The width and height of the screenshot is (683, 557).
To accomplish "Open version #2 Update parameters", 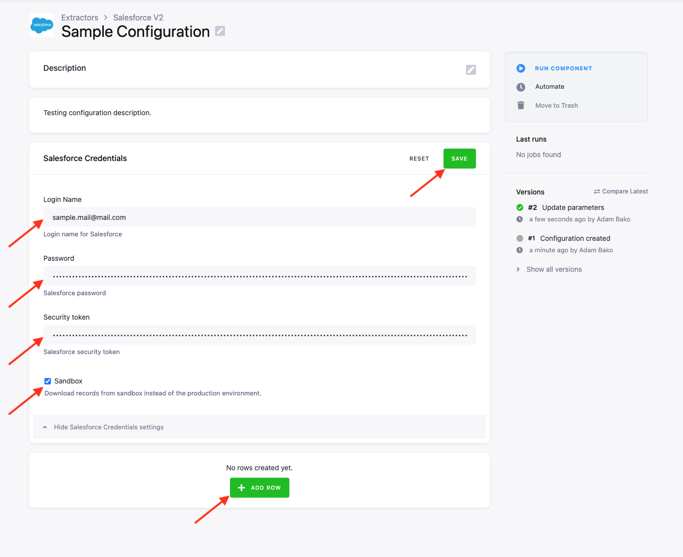I will 573,207.
